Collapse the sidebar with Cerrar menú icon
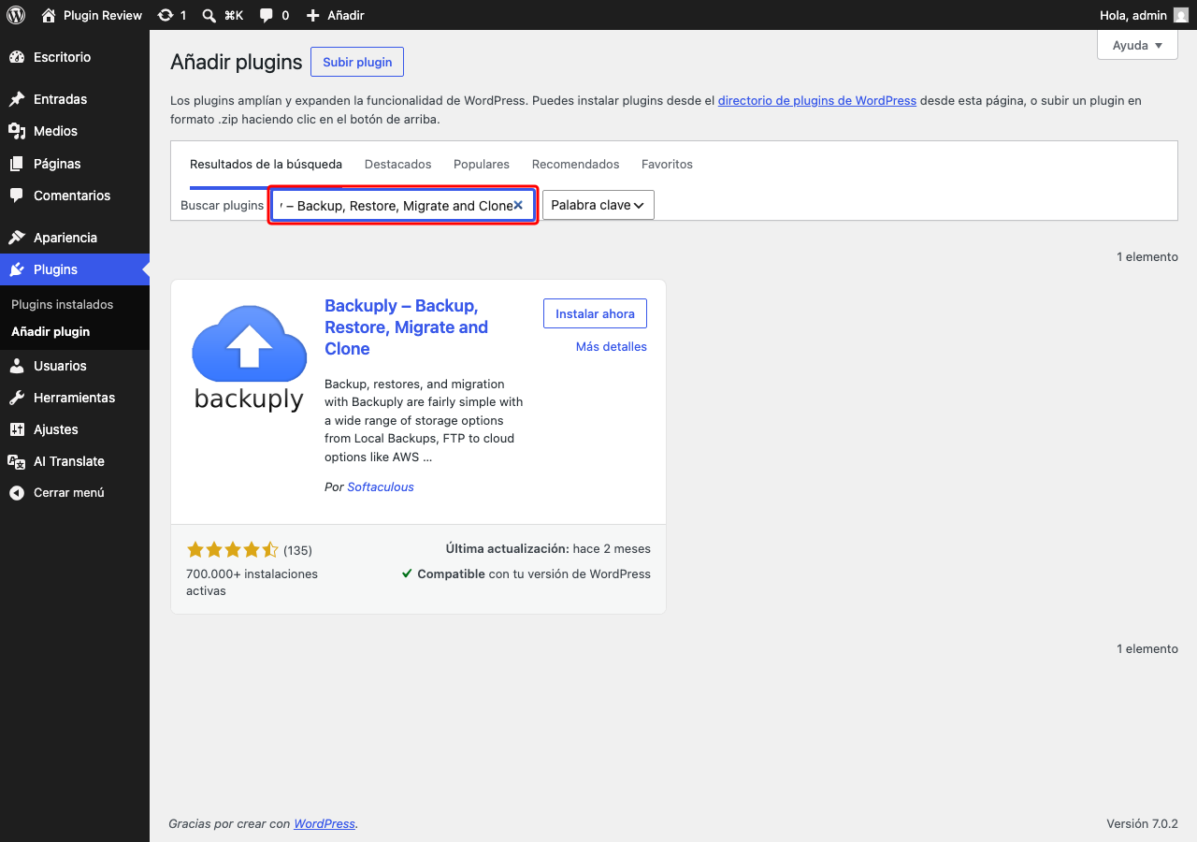Image resolution: width=1197 pixels, height=842 pixels. 17,492
